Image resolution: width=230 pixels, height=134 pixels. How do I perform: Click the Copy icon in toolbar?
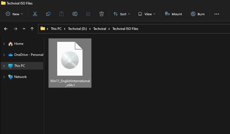click(48, 14)
